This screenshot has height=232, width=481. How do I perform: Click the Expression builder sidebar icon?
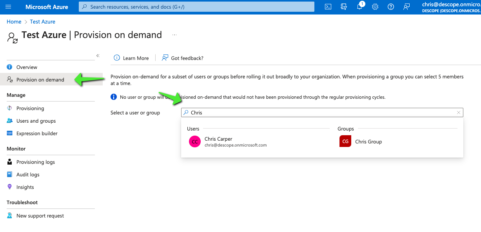coord(10,133)
